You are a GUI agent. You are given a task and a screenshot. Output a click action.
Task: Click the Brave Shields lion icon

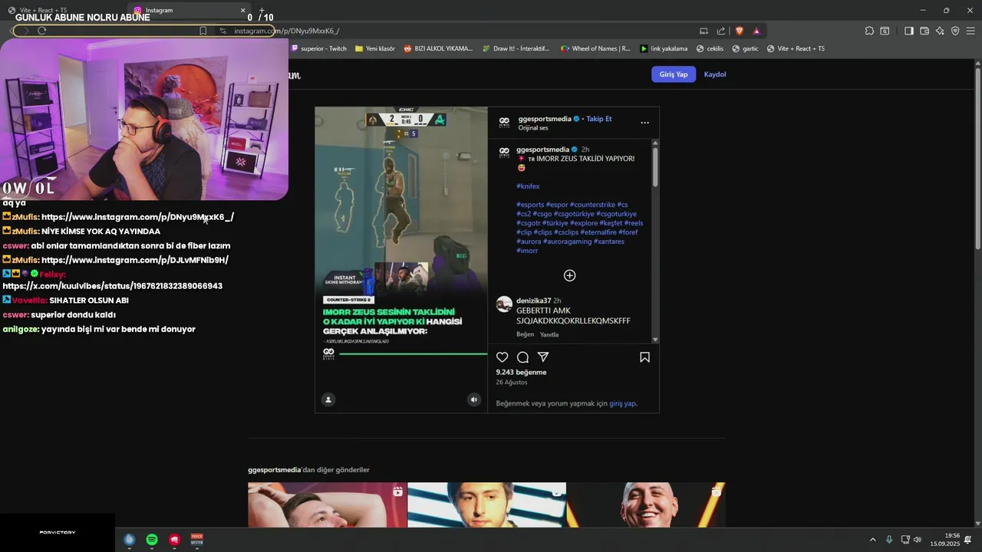pos(740,31)
